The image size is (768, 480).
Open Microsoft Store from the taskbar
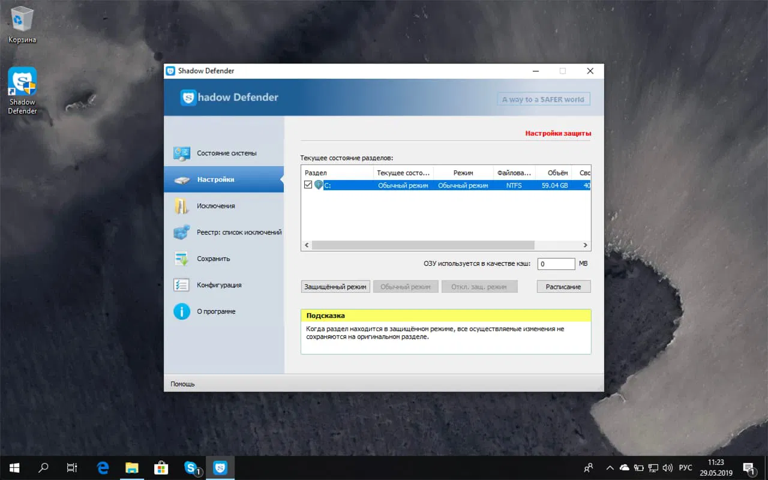161,467
